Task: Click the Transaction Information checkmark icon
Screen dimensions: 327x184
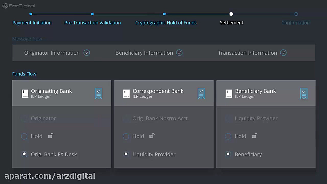Action: [283, 53]
